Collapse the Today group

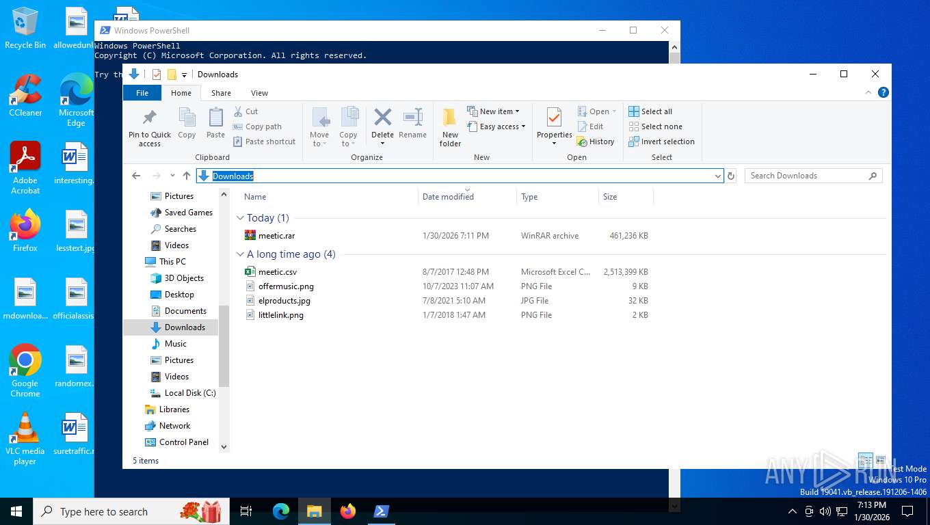point(241,218)
